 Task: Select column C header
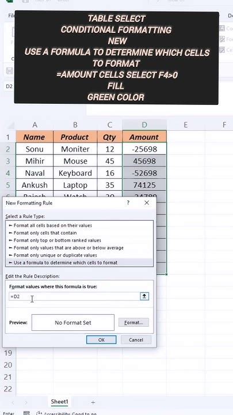coord(110,124)
